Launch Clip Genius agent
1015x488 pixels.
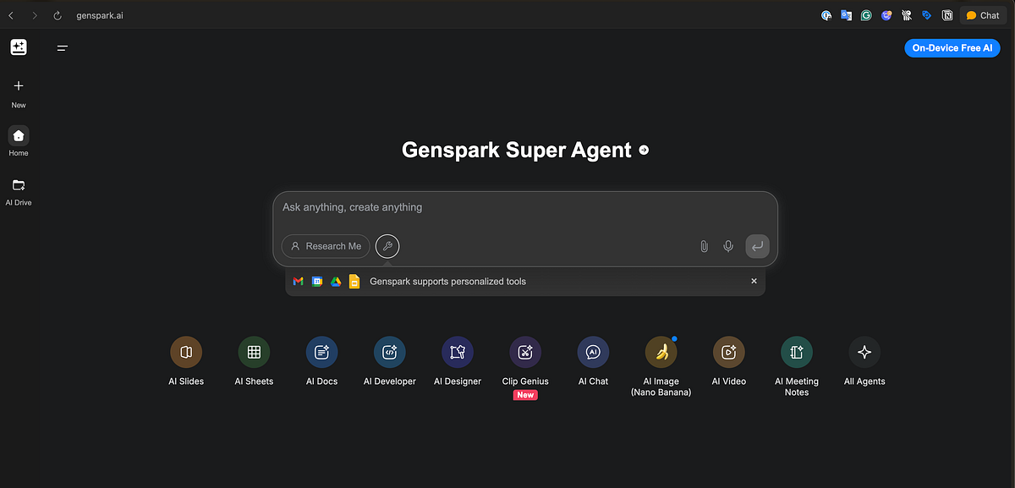(x=525, y=352)
